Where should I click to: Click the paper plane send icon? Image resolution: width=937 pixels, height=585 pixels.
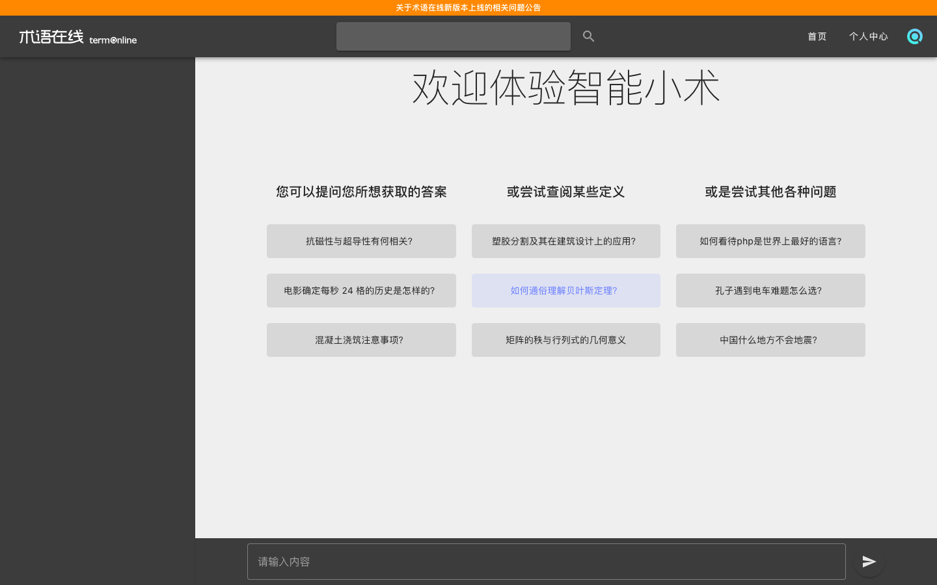[x=869, y=562]
